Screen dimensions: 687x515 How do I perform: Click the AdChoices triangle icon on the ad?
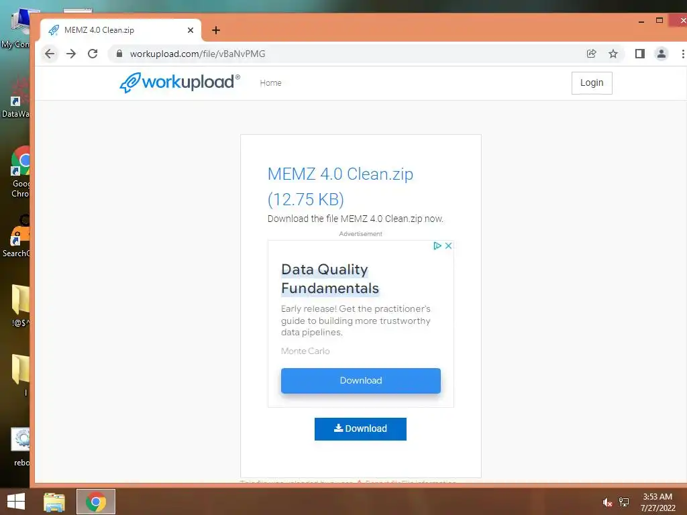click(437, 245)
